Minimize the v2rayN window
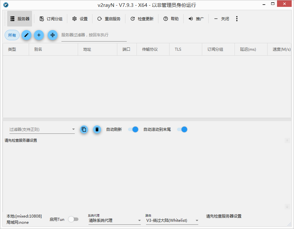Viewport: 294px width, 229px height. 264,4
